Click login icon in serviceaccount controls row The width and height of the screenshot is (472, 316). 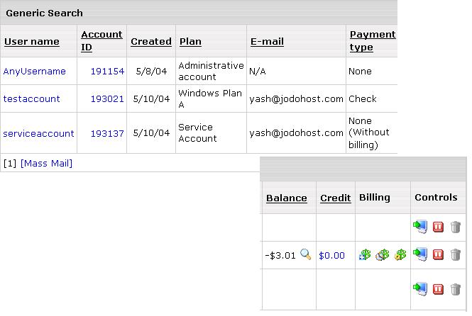coord(420,289)
